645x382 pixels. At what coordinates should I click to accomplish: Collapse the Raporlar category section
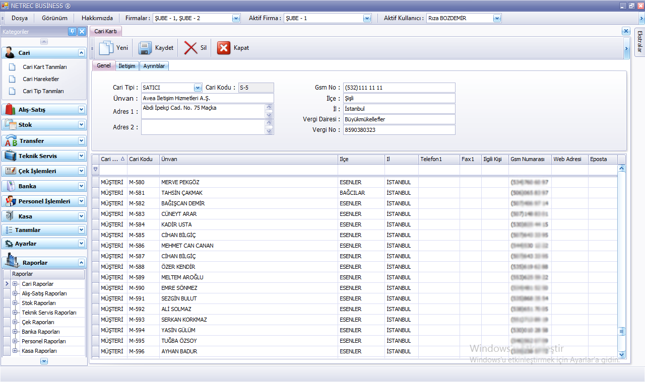(81, 262)
